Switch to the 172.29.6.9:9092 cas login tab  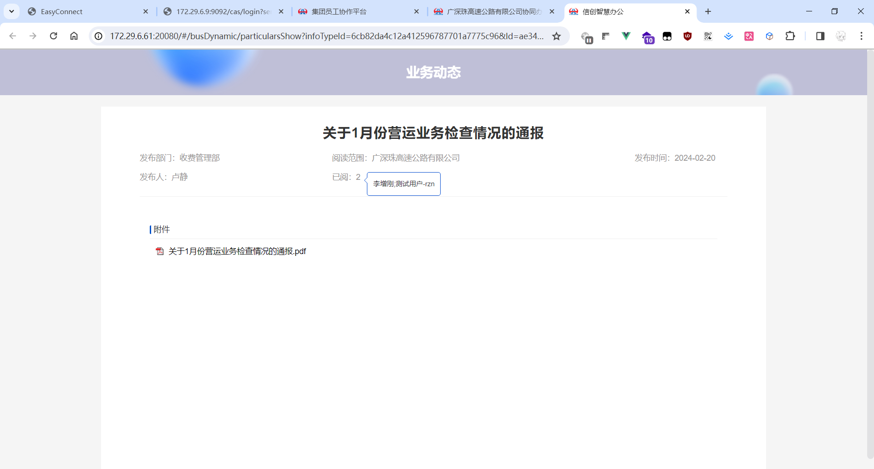coord(224,12)
